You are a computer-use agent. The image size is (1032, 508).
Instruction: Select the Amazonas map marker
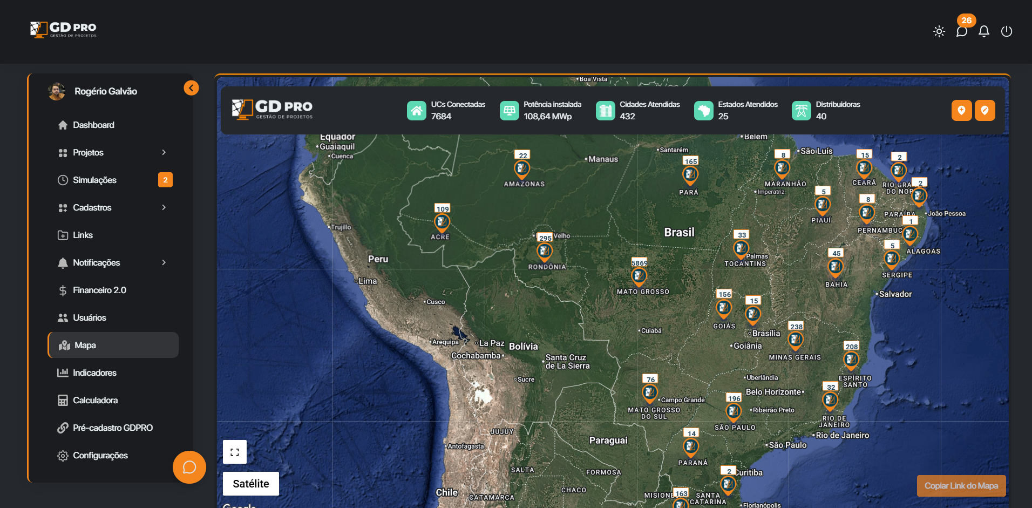point(522,170)
